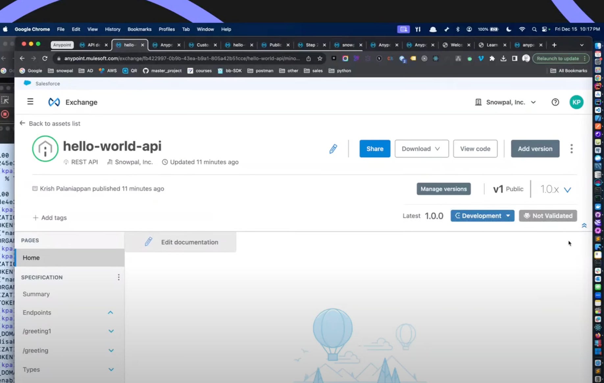The width and height of the screenshot is (604, 383).
Task: Open the KP user avatar menu
Action: (x=576, y=102)
